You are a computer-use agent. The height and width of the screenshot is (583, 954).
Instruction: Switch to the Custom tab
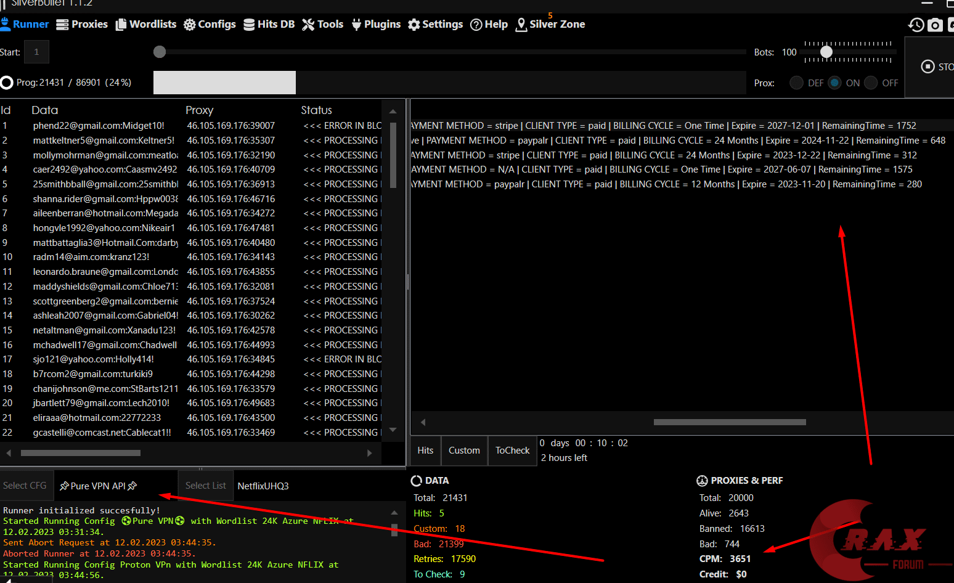click(x=464, y=450)
